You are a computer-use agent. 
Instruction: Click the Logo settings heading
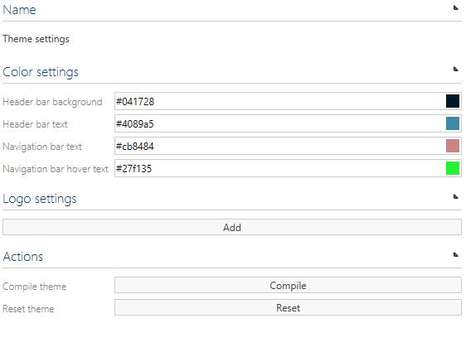point(40,199)
